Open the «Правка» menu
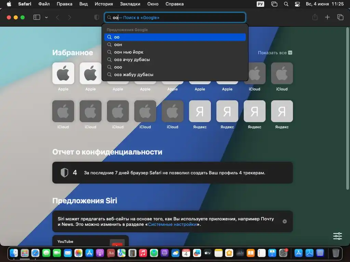The image size is (350, 262). (65, 4)
